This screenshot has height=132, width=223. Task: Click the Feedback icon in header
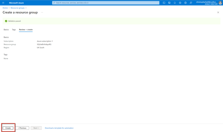191,3
